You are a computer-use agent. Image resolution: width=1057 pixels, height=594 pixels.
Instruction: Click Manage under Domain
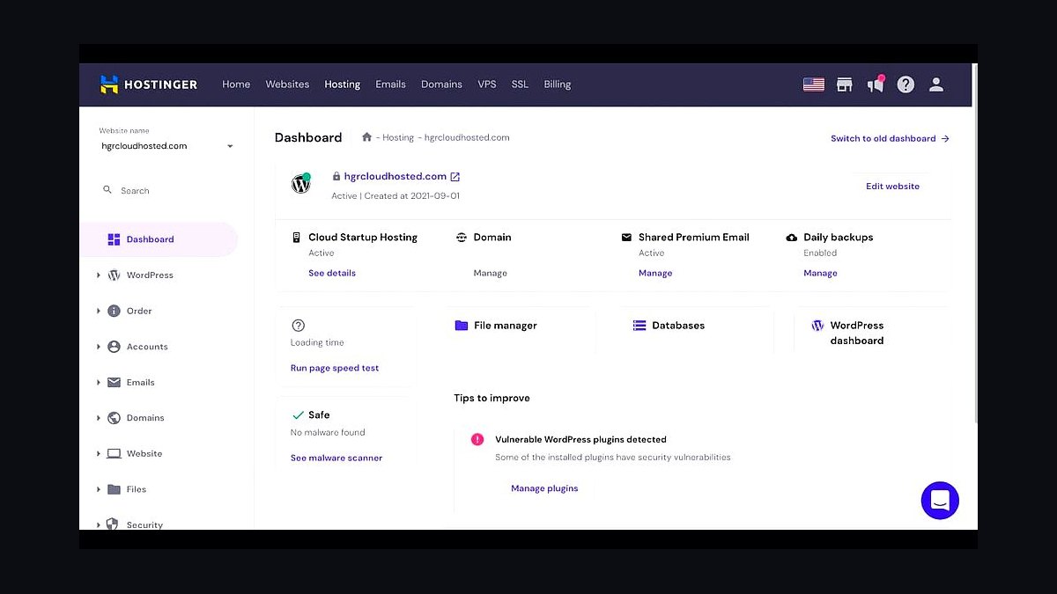click(x=490, y=274)
